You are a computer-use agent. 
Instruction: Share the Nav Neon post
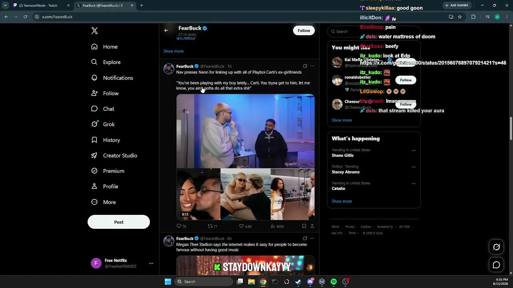click(x=312, y=226)
